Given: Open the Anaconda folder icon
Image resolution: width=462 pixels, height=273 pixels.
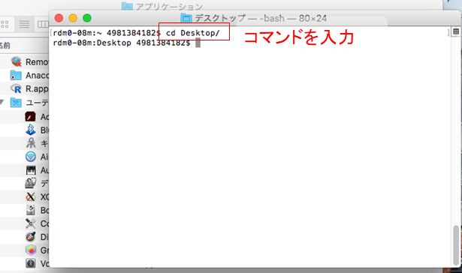Looking at the screenshot, I should pyautogui.click(x=16, y=75).
